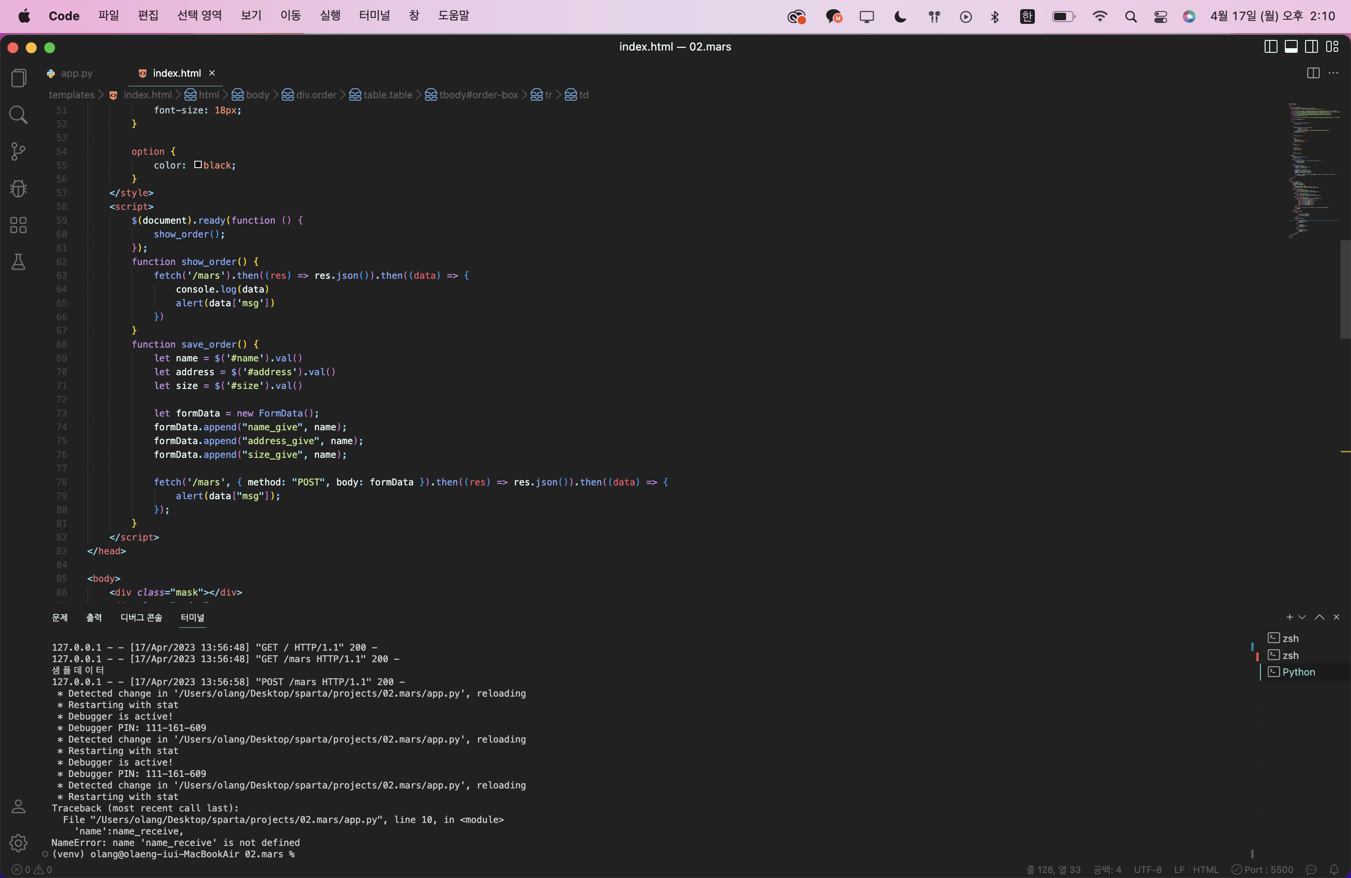The height and width of the screenshot is (878, 1351).
Task: Click the Siri menu bar icon
Action: 1189,17
